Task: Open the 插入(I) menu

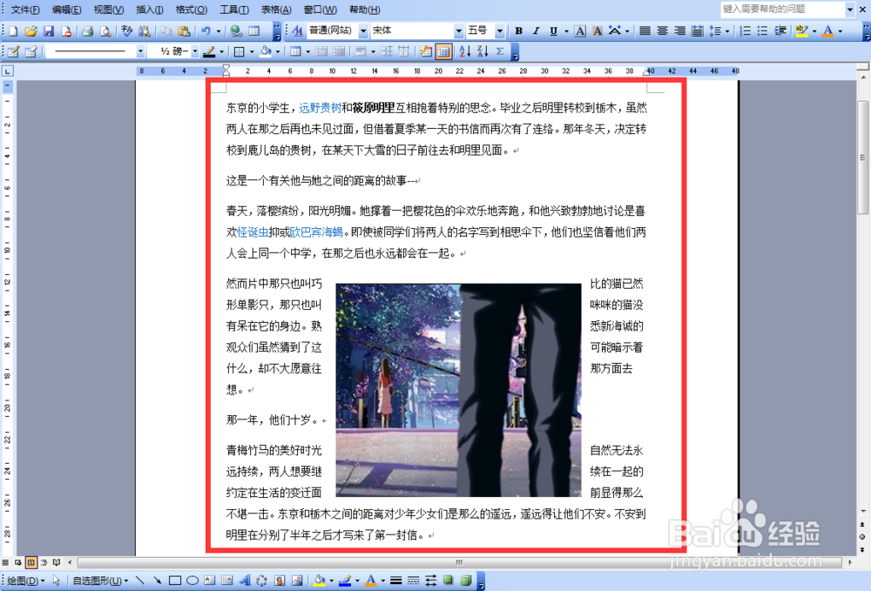Action: tap(150, 10)
